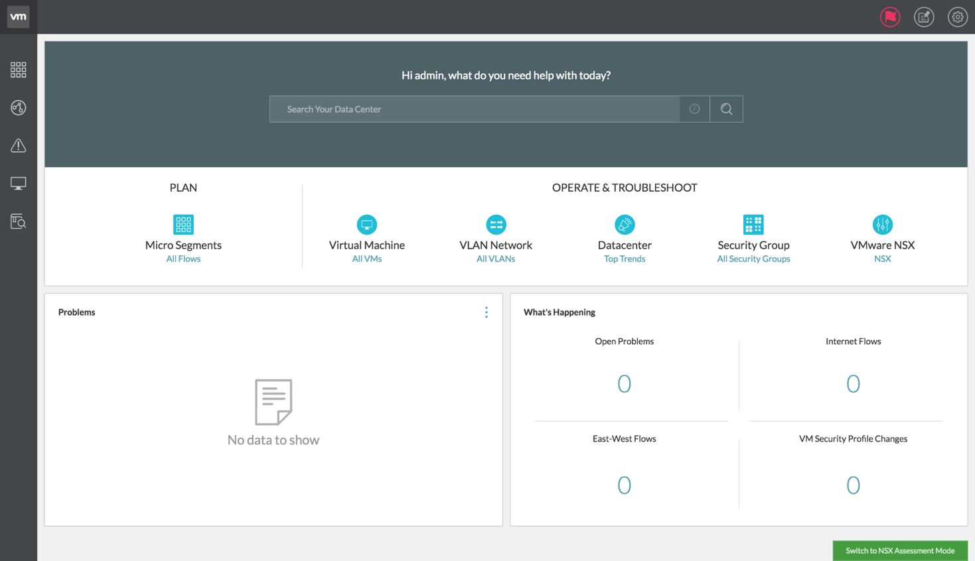Click inside the Search Your Data Center field
The height and width of the screenshot is (561, 975).
pos(473,109)
